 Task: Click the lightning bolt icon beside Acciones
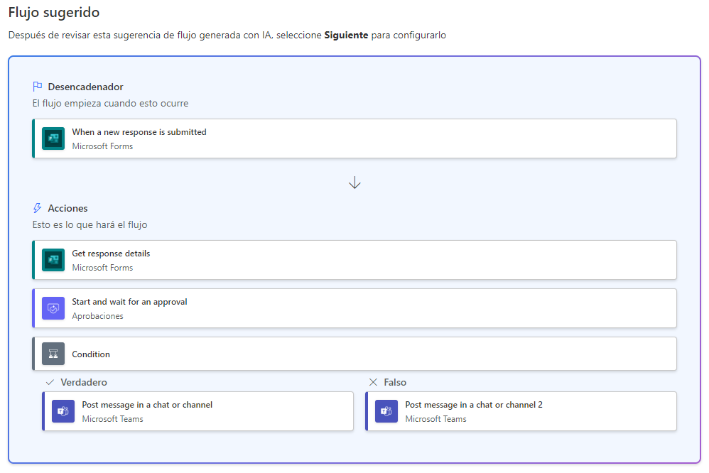click(38, 208)
